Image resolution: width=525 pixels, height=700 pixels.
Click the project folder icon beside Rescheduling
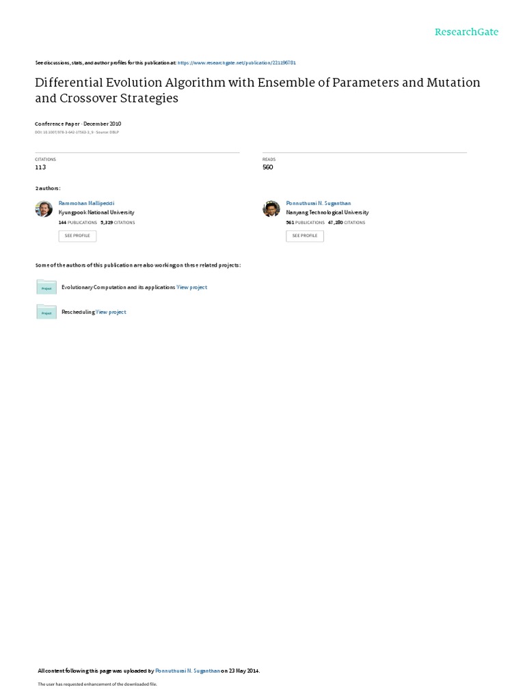click(46, 312)
